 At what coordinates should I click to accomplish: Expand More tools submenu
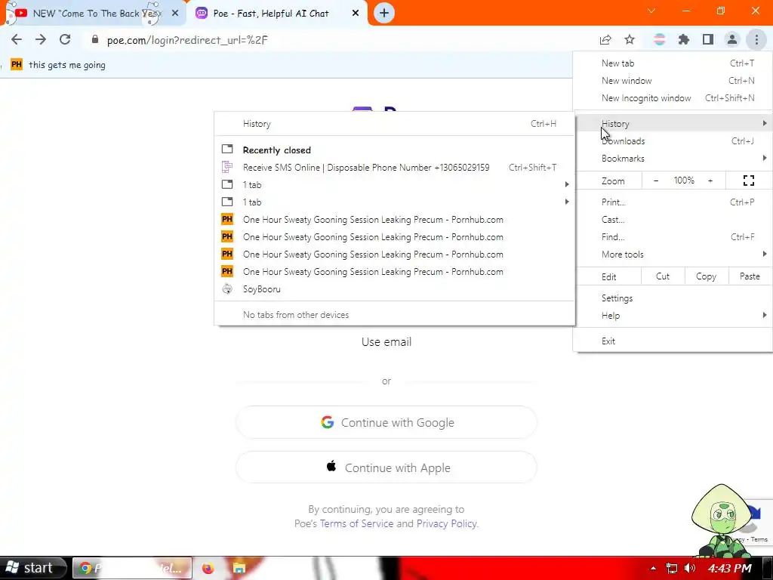click(x=673, y=254)
